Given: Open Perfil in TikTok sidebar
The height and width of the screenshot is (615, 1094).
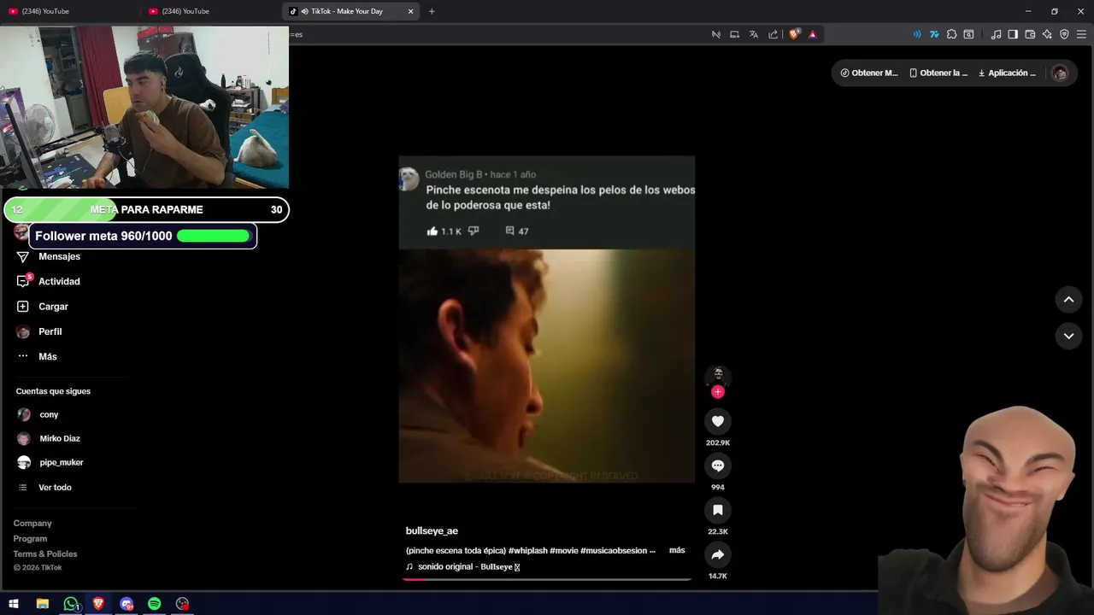Looking at the screenshot, I should click(x=39, y=331).
